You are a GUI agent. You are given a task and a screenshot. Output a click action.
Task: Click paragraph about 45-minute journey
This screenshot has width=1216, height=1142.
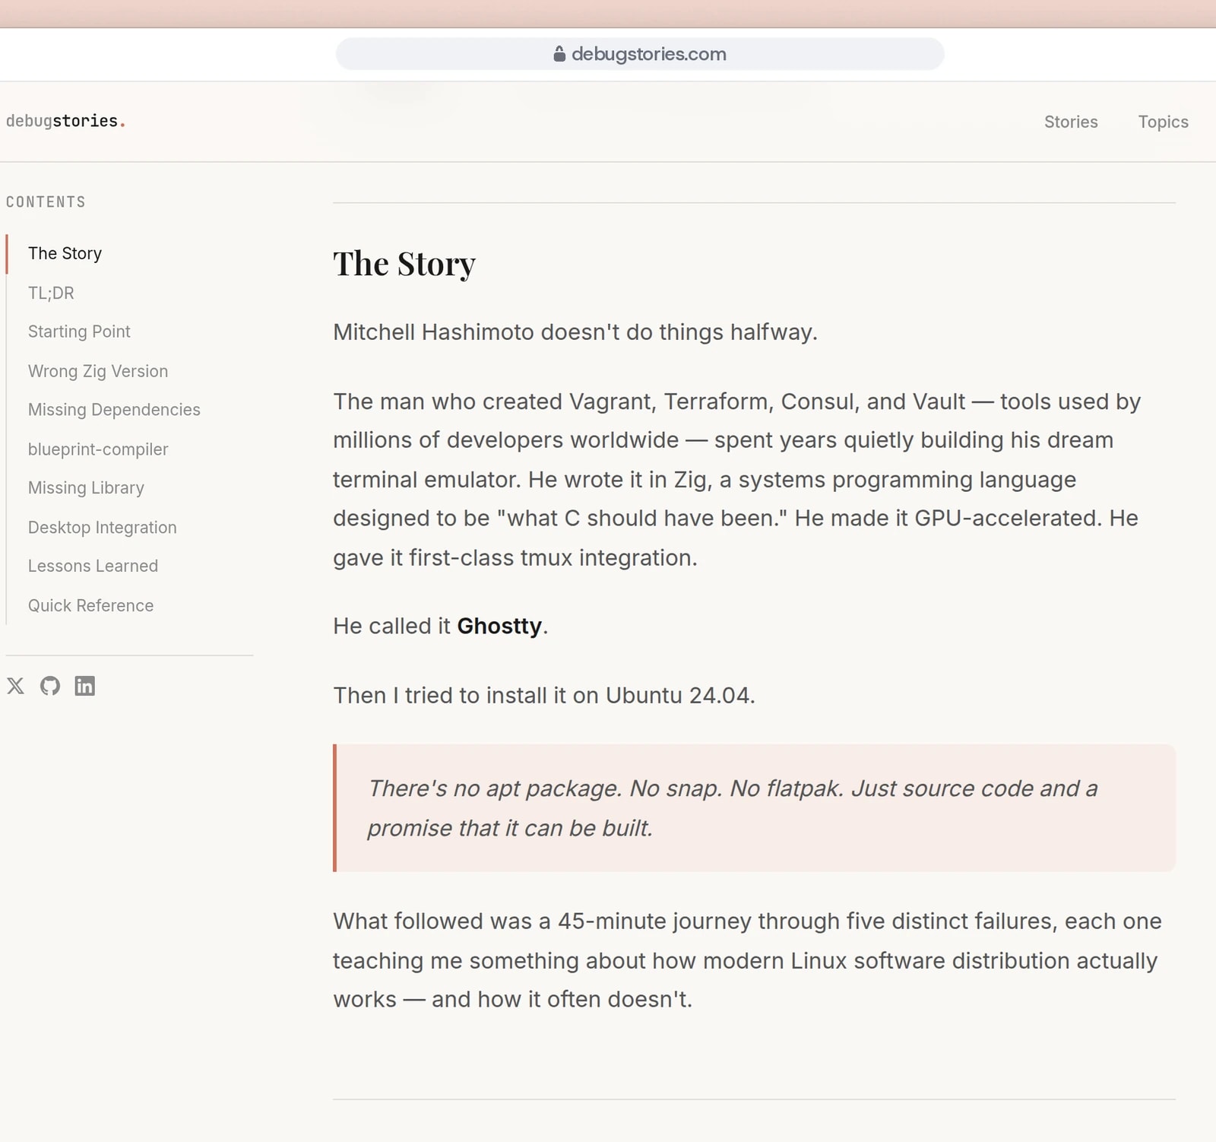coord(747,960)
